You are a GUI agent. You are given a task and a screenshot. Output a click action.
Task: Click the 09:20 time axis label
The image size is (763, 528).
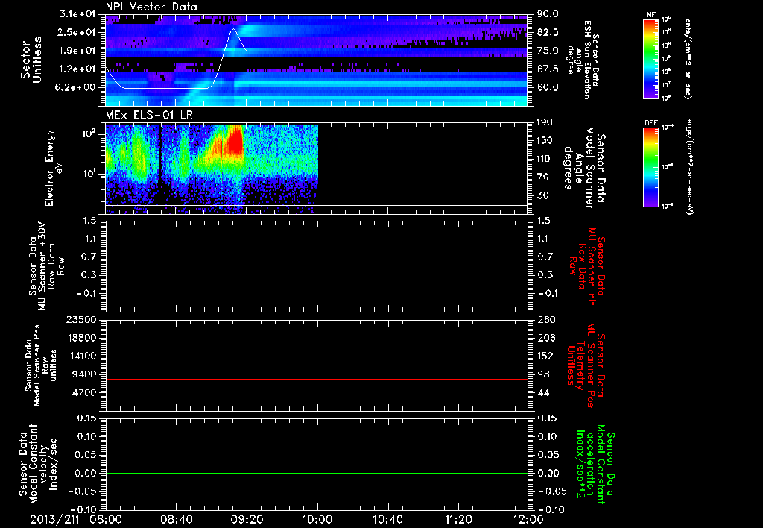247,519
